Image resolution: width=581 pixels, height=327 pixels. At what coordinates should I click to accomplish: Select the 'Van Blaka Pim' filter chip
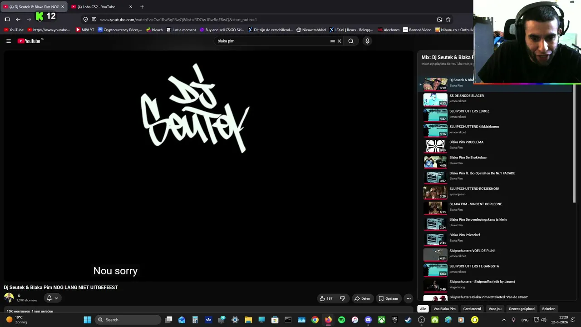click(x=444, y=309)
